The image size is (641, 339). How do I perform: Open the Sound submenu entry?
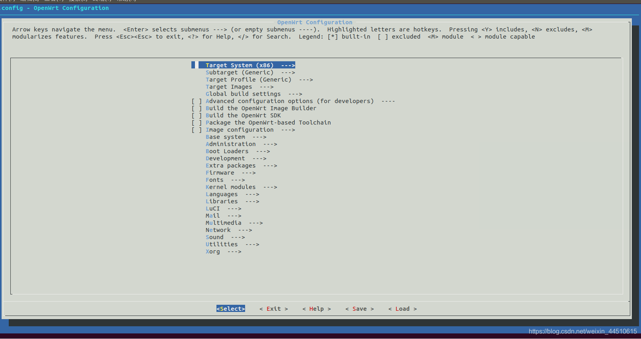point(225,237)
